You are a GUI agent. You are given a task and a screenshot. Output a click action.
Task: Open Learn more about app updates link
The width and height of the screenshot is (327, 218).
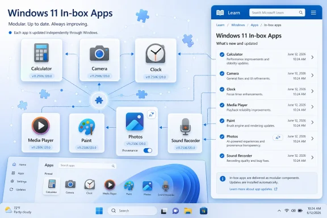click(253, 189)
